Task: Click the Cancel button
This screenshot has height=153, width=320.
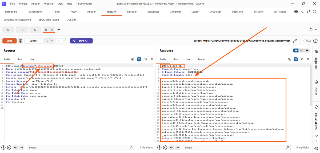Action: coord(33,41)
